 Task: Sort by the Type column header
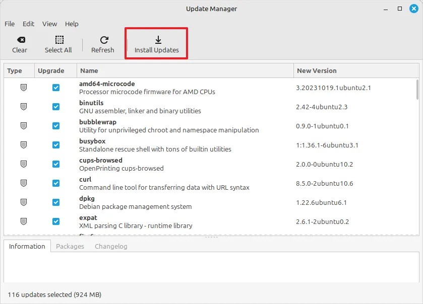click(x=15, y=70)
